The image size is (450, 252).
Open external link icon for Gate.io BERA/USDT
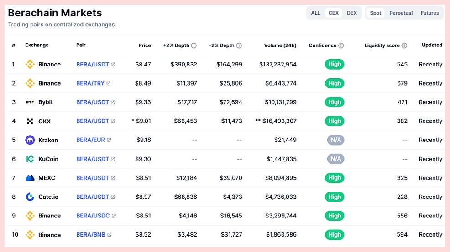(x=113, y=197)
